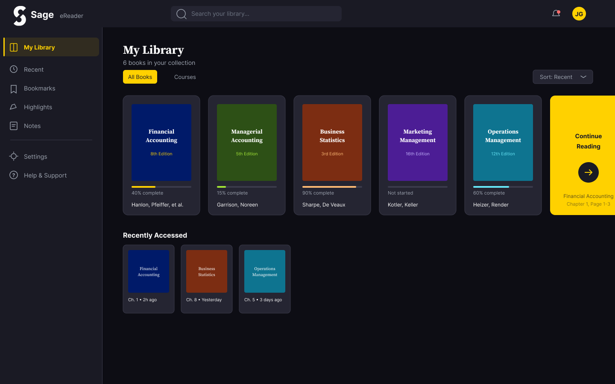Click the 6 books in your collection text
The image size is (615, 384).
[159, 63]
